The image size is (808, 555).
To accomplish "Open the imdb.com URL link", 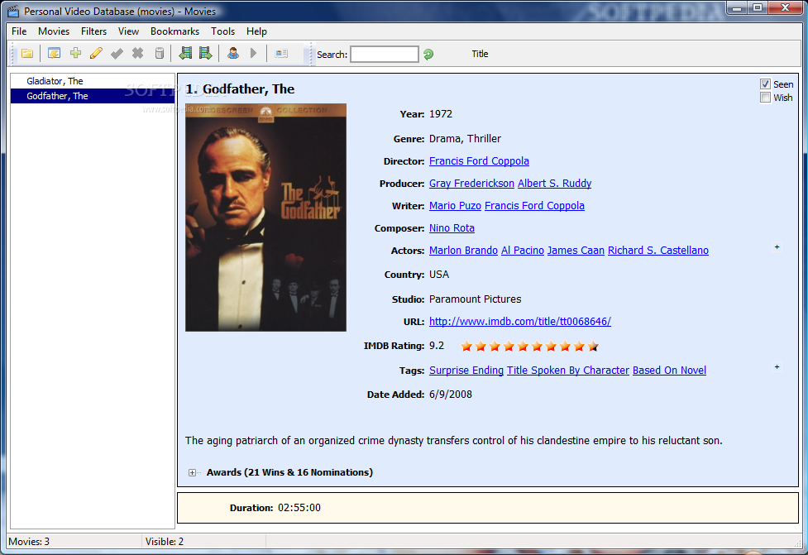I will (520, 322).
